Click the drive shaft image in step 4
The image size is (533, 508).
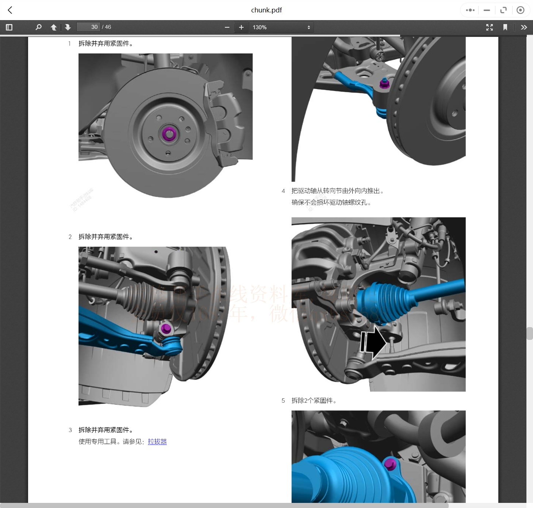[378, 304]
